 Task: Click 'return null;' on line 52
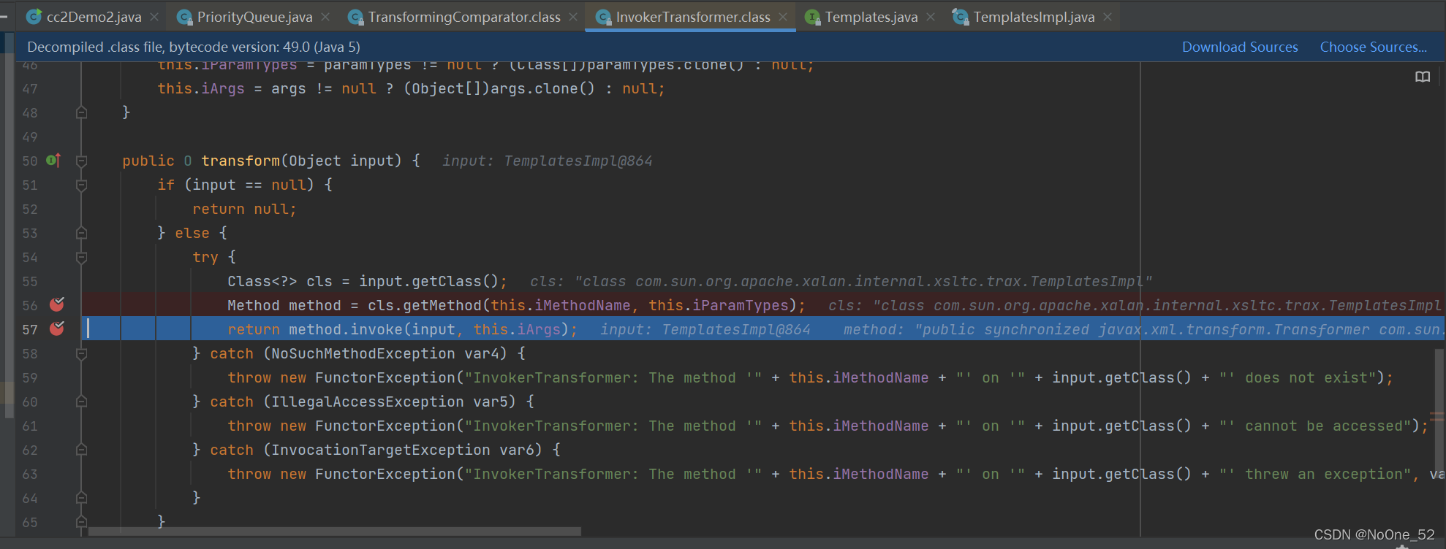pos(244,209)
